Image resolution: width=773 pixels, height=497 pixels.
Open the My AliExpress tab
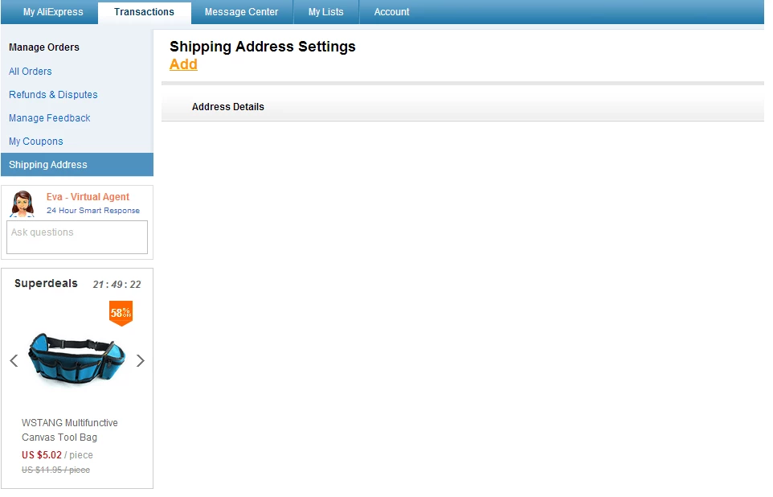pyautogui.click(x=53, y=12)
